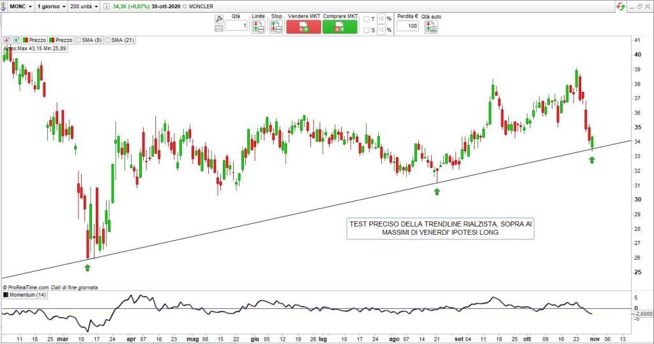The width and height of the screenshot is (654, 344).
Task: Tick the S percentage checkbox
Action: click(x=366, y=30)
